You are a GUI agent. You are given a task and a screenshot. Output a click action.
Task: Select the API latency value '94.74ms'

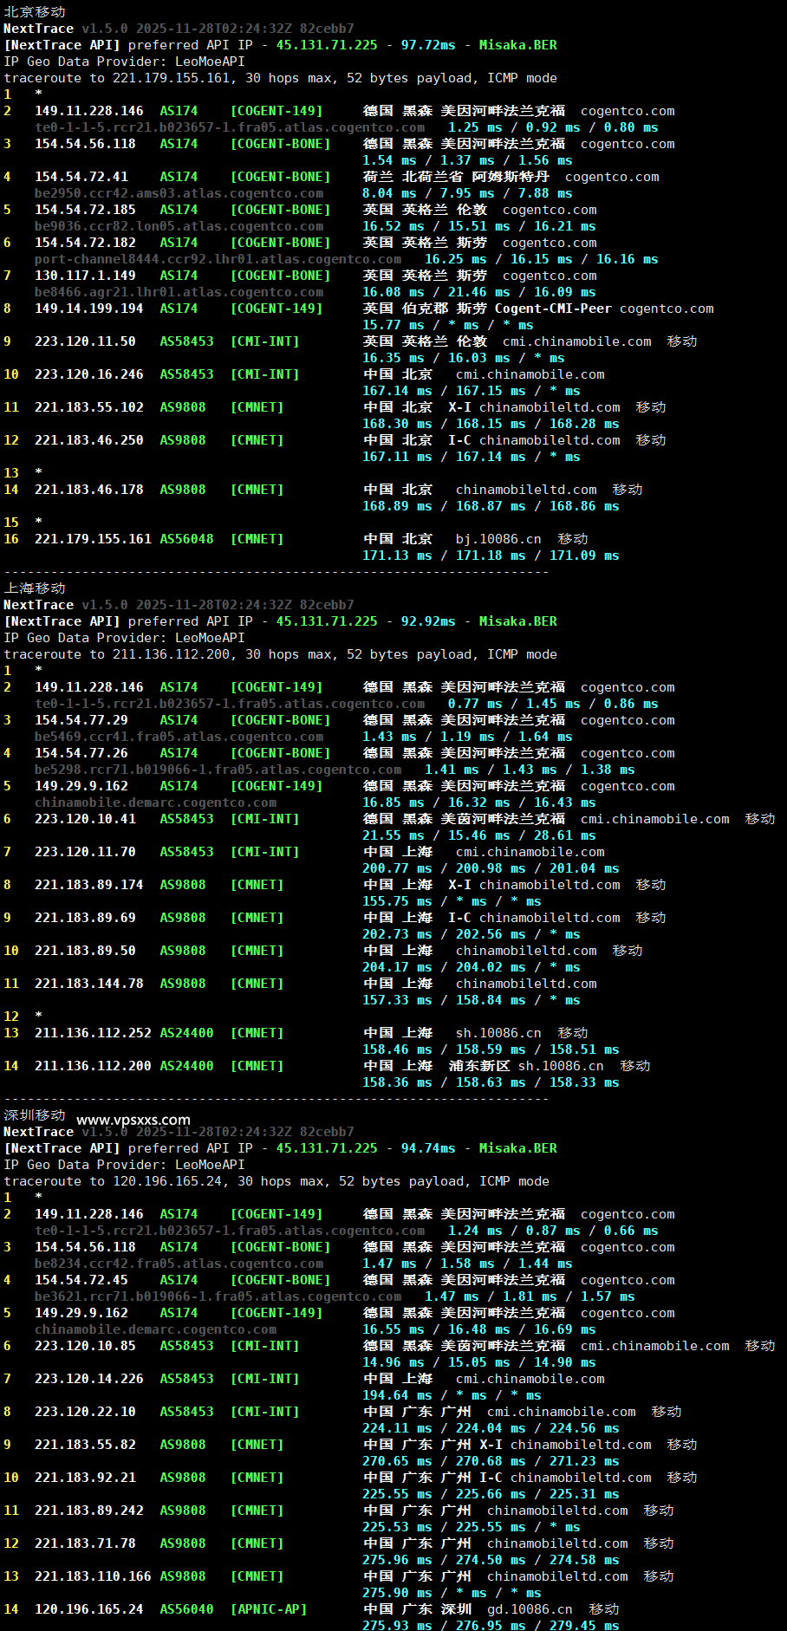coord(428,1148)
